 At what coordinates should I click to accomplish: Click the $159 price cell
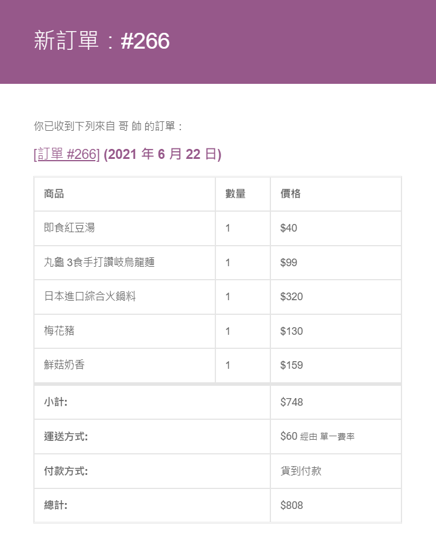coord(291,365)
